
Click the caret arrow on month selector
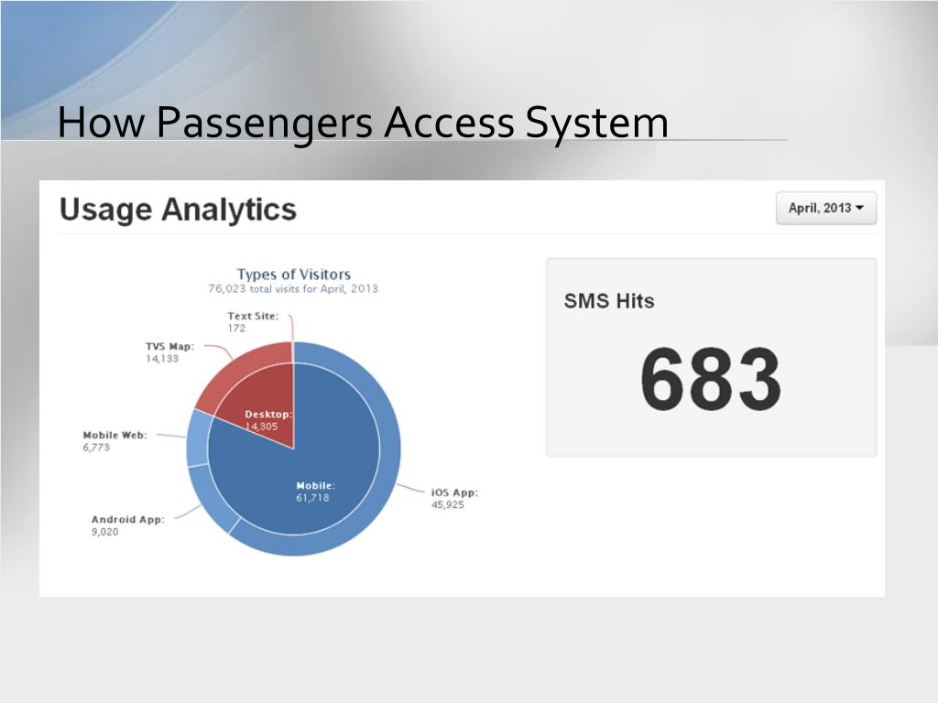point(859,208)
